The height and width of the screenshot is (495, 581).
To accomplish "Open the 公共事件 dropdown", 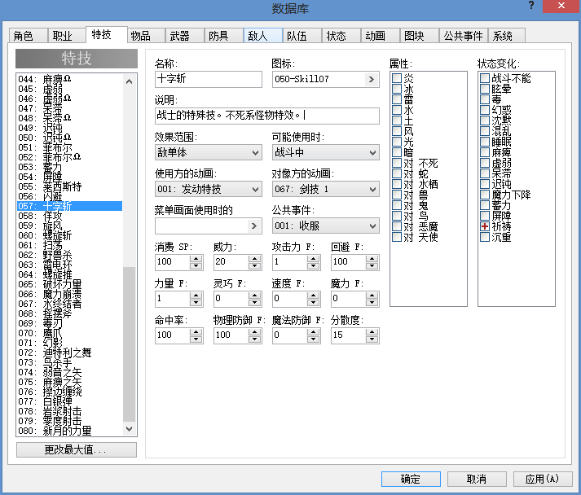I will (x=326, y=226).
